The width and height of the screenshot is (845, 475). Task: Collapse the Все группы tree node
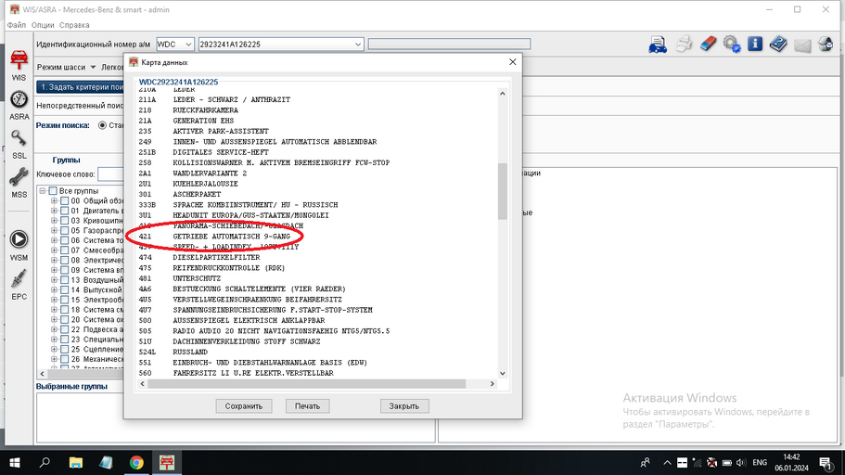click(x=42, y=191)
